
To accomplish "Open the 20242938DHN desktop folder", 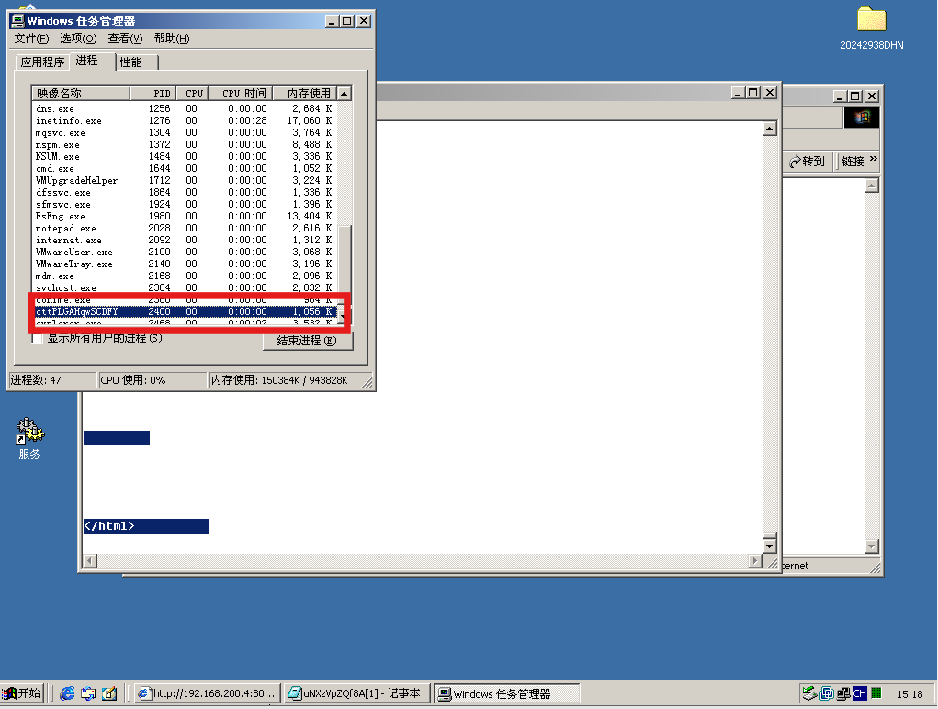I will coord(871,28).
